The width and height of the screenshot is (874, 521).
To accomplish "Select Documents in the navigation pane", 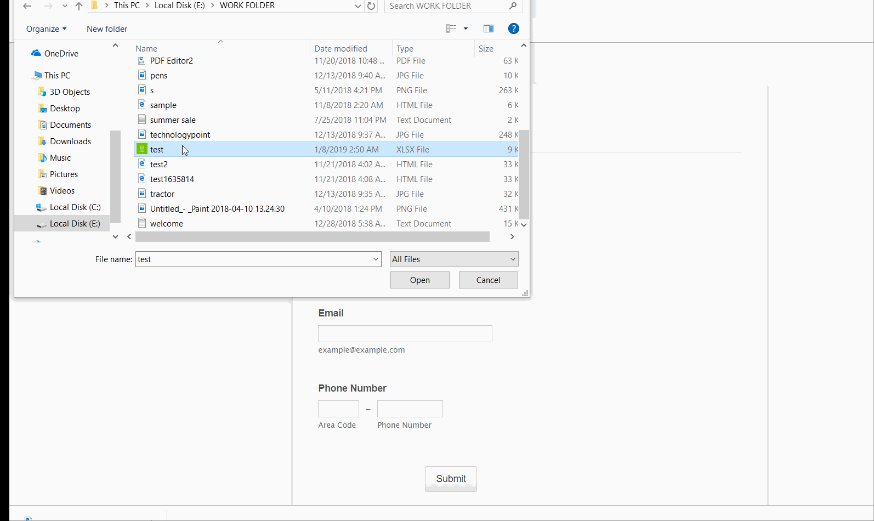I will coord(70,124).
